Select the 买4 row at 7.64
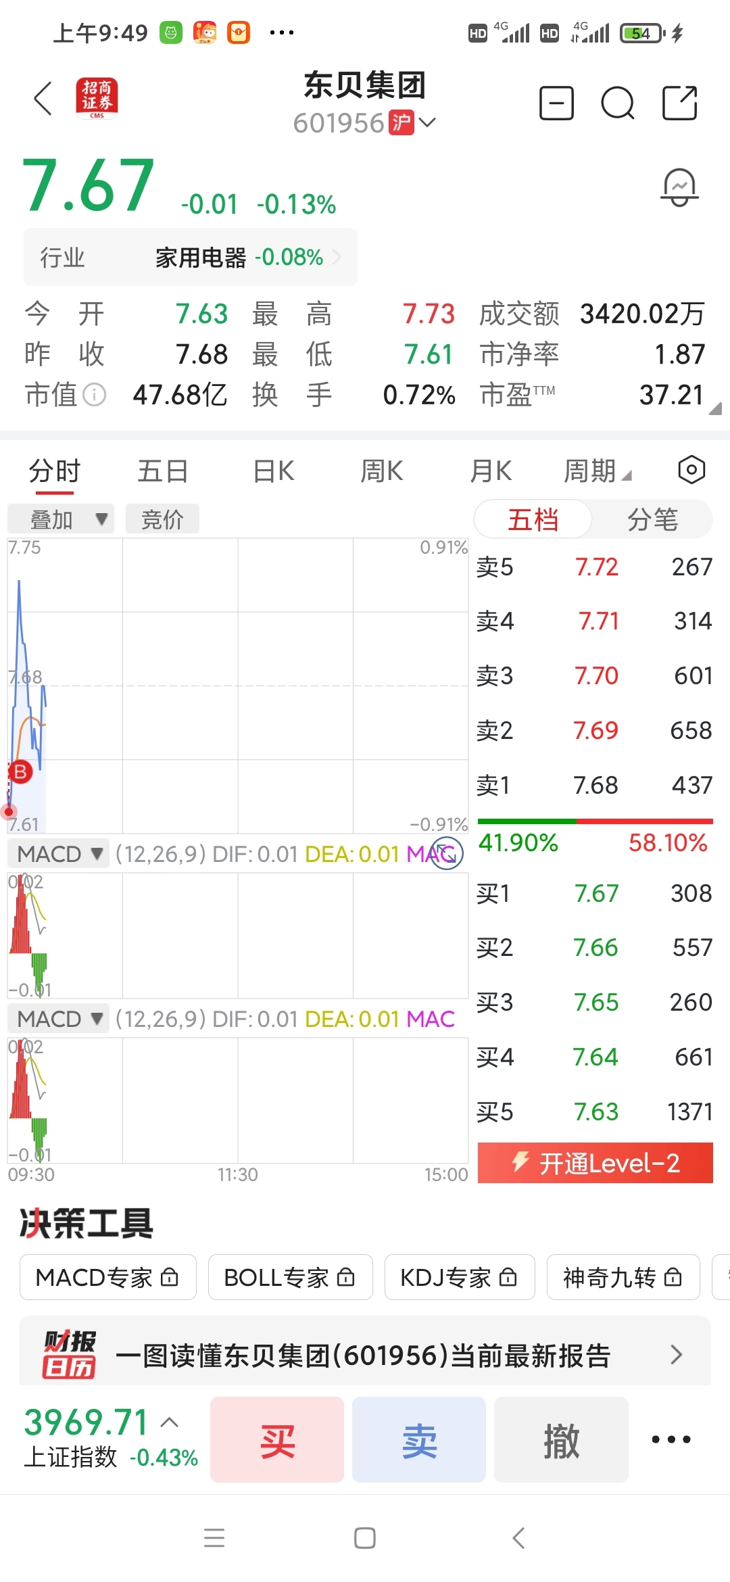The height and width of the screenshot is (1582, 730). pos(595,1057)
